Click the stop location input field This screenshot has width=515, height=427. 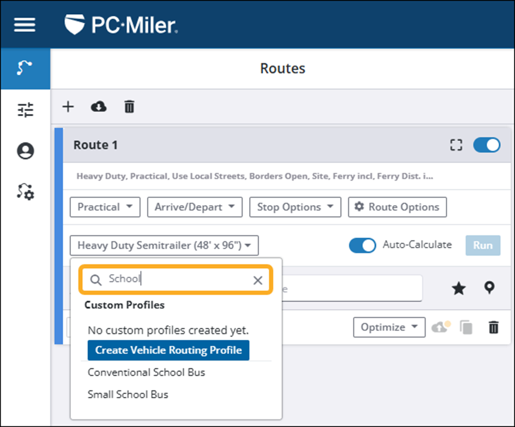352,288
